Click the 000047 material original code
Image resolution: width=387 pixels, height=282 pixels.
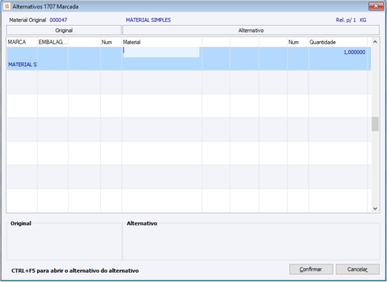coord(58,20)
